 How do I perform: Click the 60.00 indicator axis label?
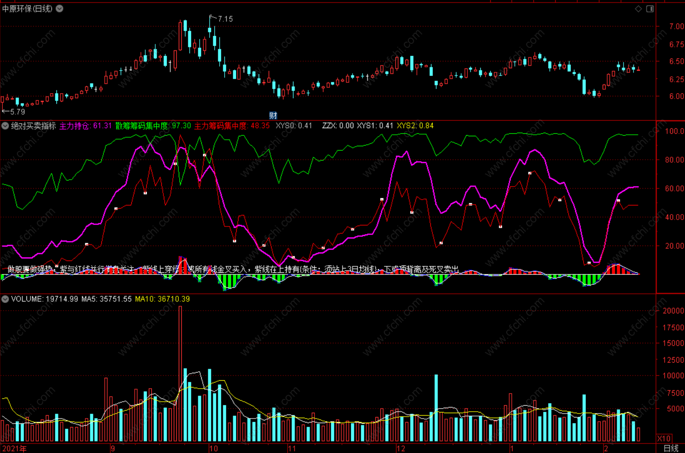(675, 189)
